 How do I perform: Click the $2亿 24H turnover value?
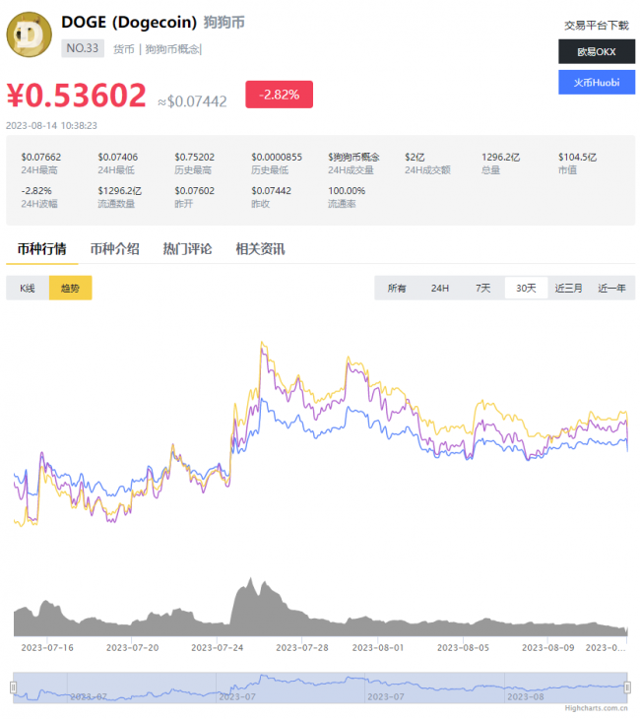pos(415,157)
